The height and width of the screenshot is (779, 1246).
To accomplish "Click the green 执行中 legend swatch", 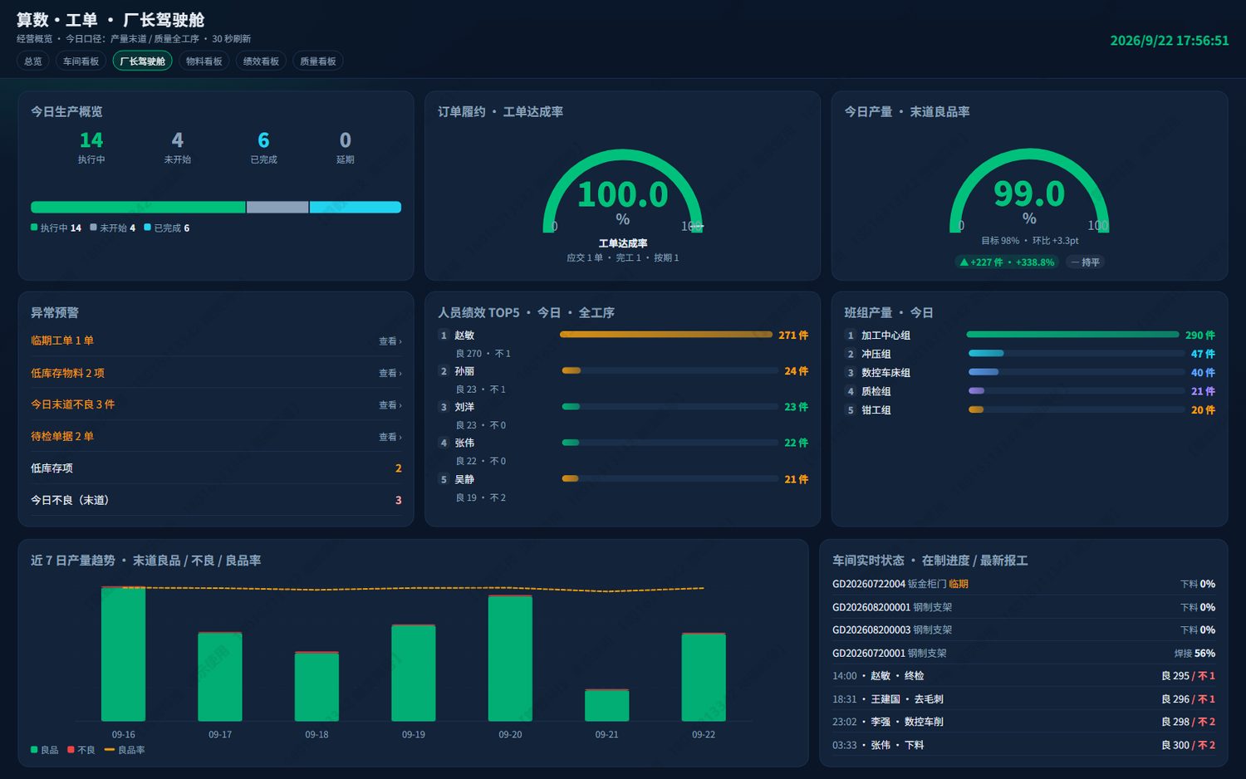I will pyautogui.click(x=34, y=228).
